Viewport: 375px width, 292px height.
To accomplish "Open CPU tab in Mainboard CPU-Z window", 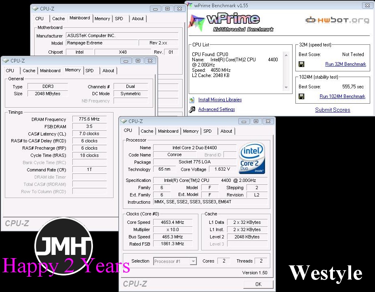I will coord(40,19).
